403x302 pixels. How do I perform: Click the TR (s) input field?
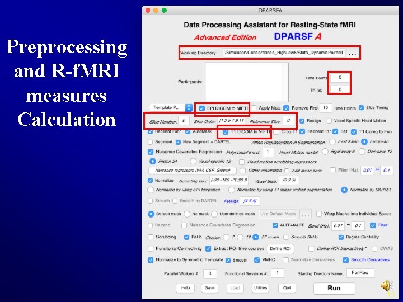340,89
